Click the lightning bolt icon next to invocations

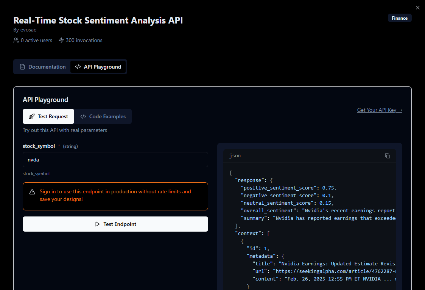click(61, 40)
